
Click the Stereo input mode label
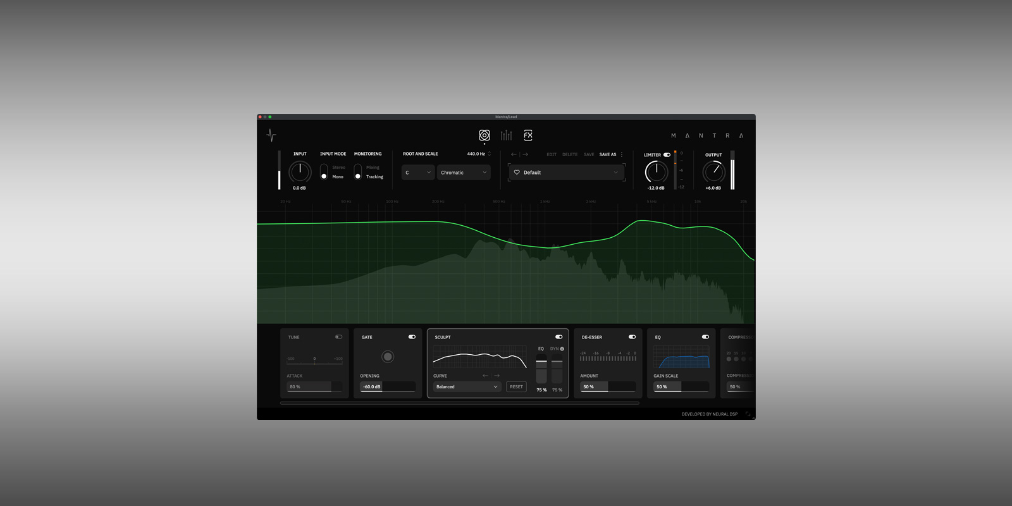(x=338, y=168)
